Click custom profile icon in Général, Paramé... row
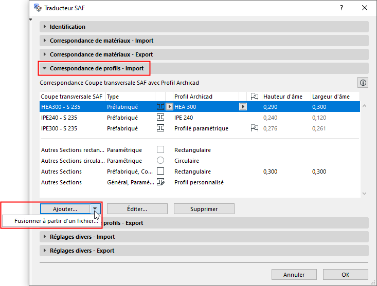Image resolution: width=377 pixels, height=286 pixels. click(x=160, y=182)
